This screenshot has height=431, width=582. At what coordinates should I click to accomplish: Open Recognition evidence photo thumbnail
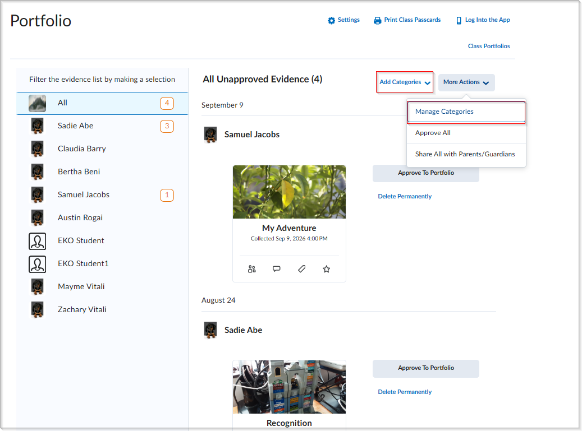289,387
